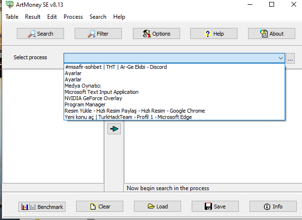Viewport: 302px width, 220px height.
Task: Select the second Ayarlar process entry
Action: pos(174,79)
